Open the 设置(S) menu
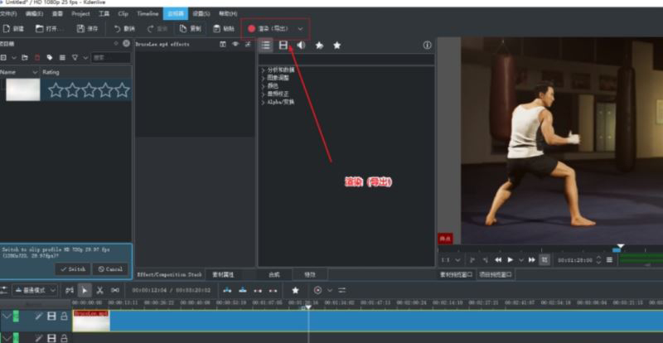 (x=201, y=13)
